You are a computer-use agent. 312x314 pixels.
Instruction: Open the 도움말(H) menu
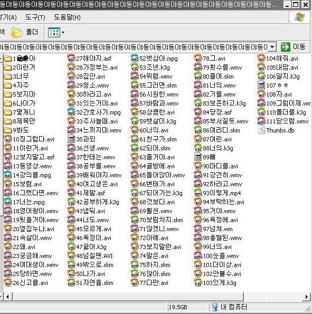67,17
